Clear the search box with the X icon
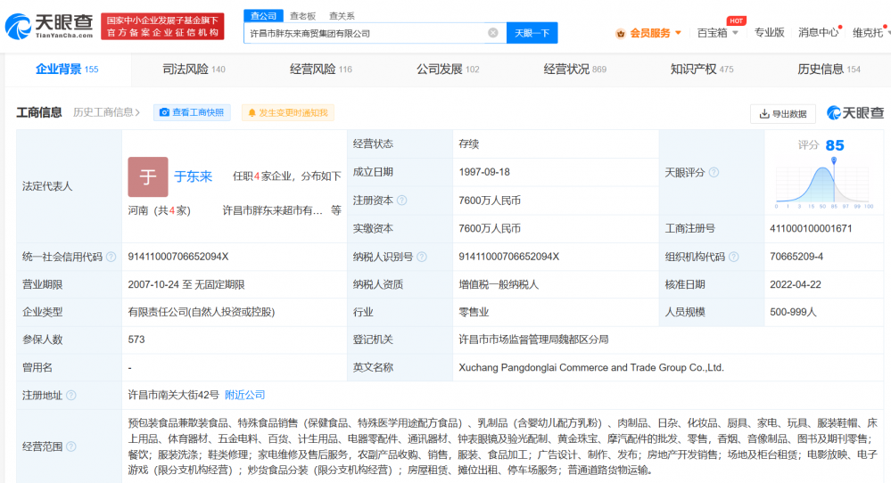 492,33
